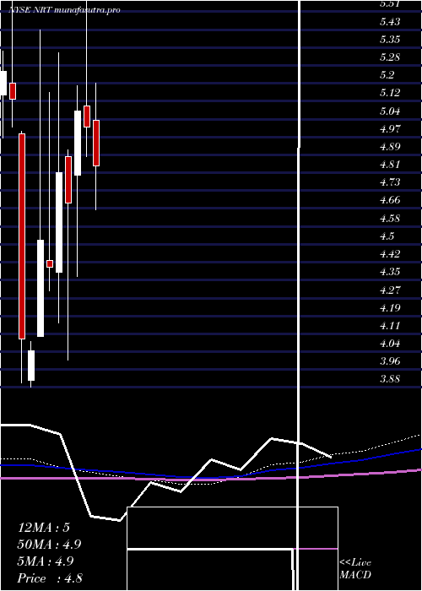Screen dimensions: 422x591
Task: Click the Price : 4.8 readout
Action: click(50, 578)
